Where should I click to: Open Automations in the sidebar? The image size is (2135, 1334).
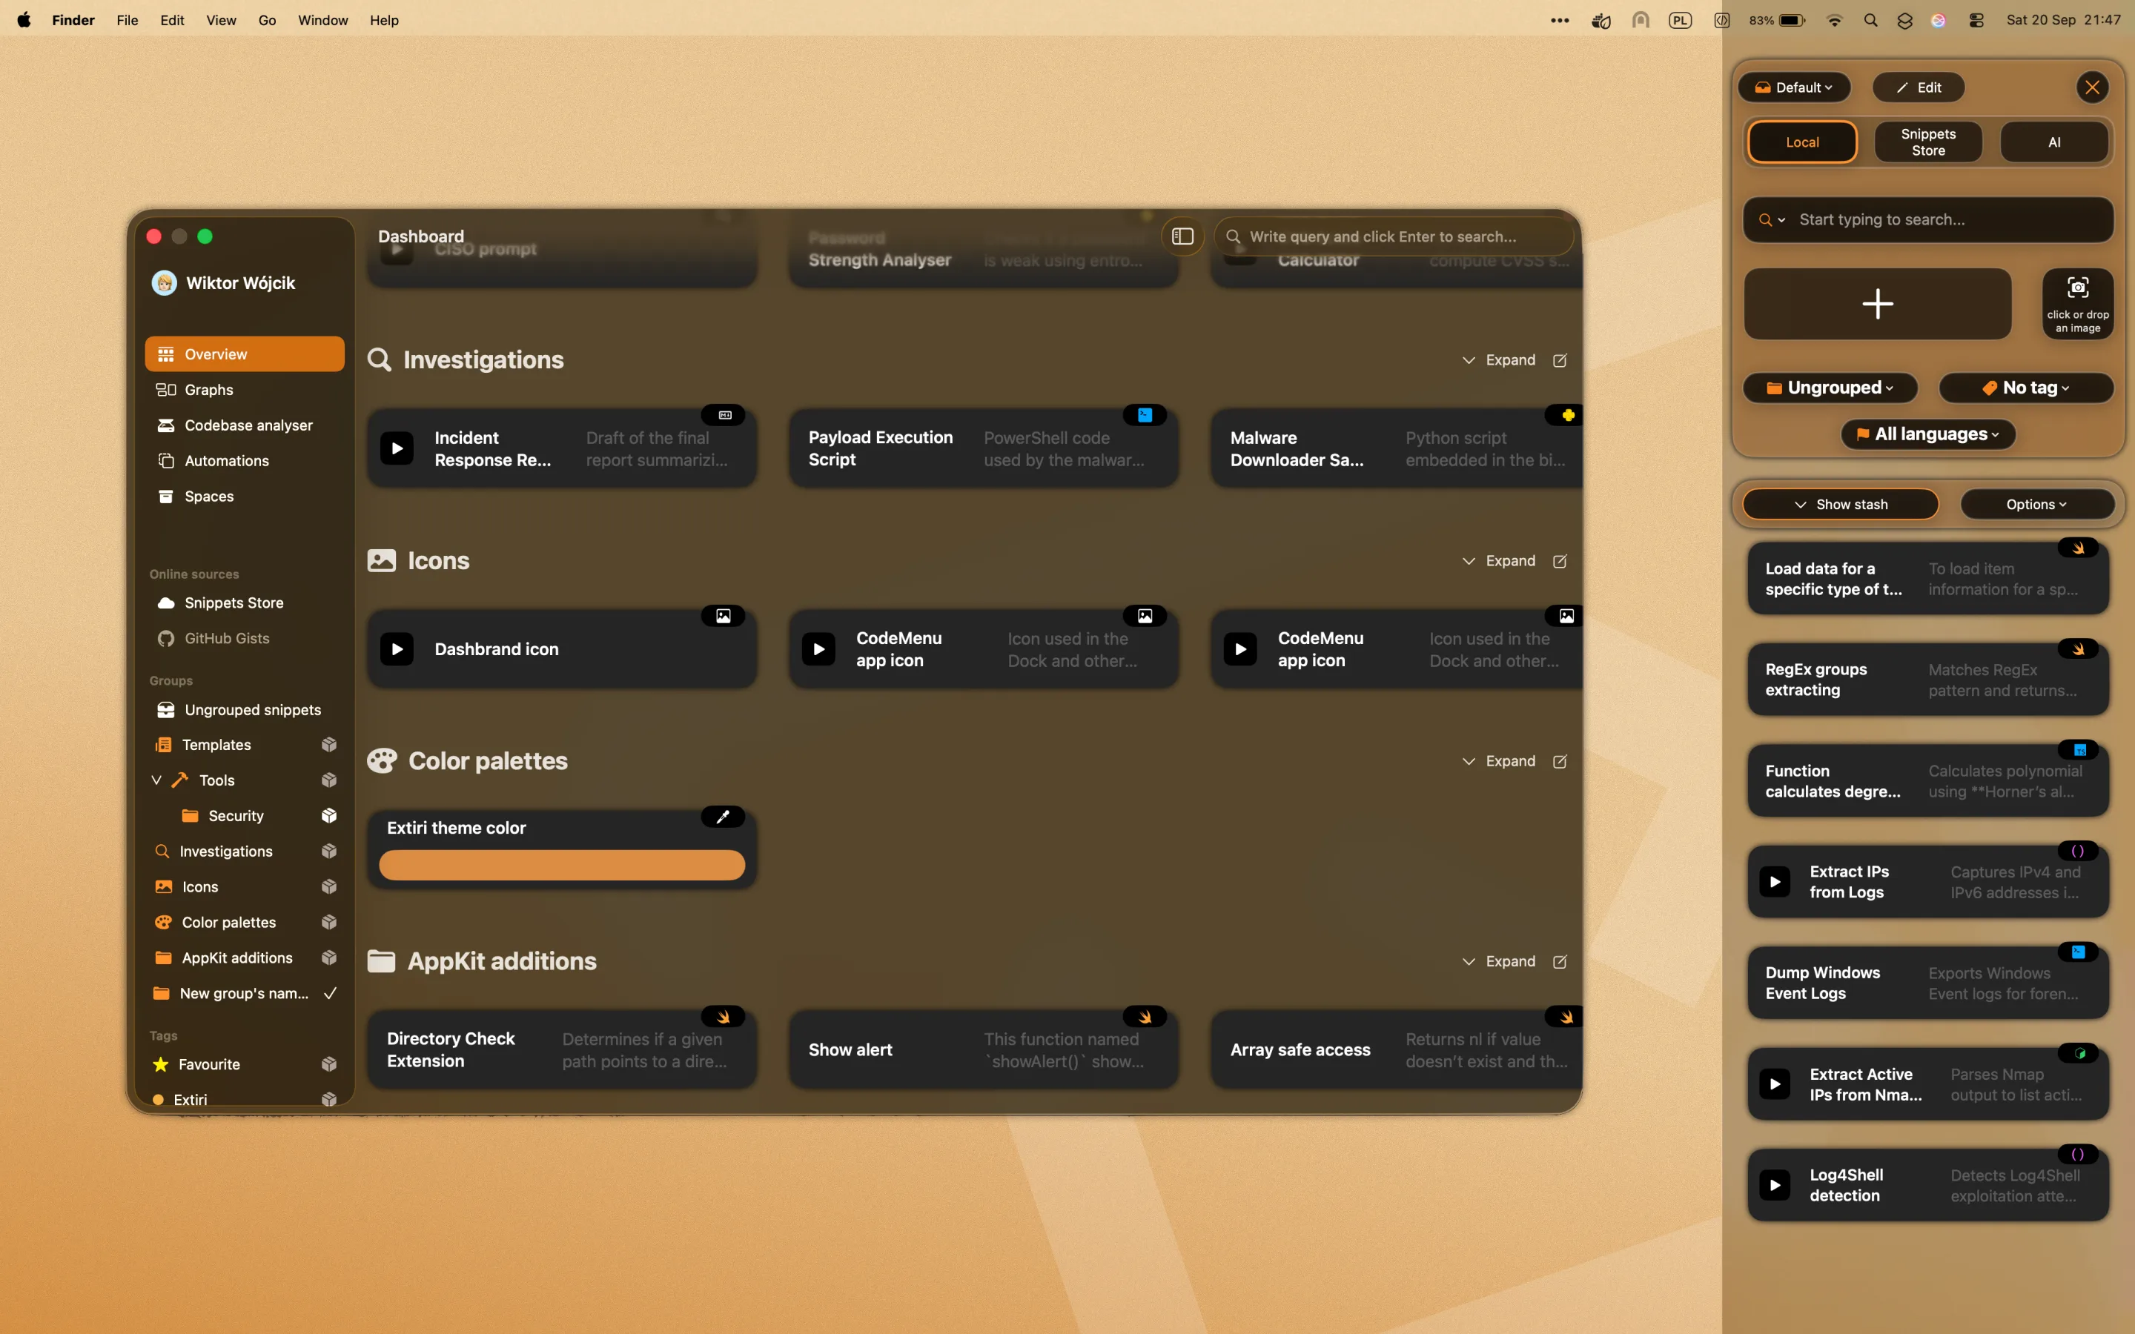(x=245, y=460)
